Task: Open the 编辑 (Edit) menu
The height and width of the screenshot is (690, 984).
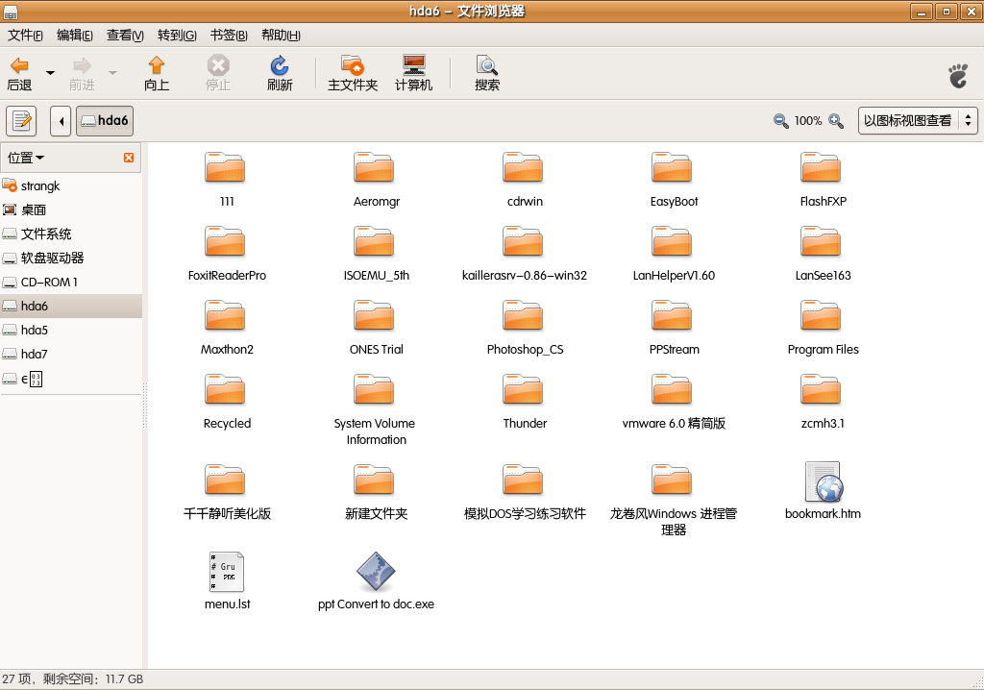Action: 75,36
